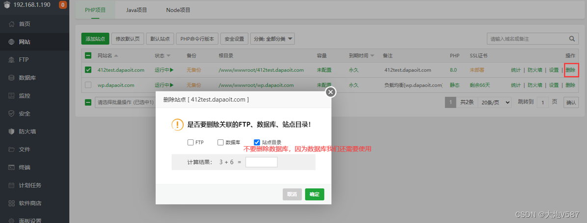This screenshot has height=223, width=587.
Task: Click 设置 for 412test.dapaoit.com
Action: pyautogui.click(x=554, y=70)
